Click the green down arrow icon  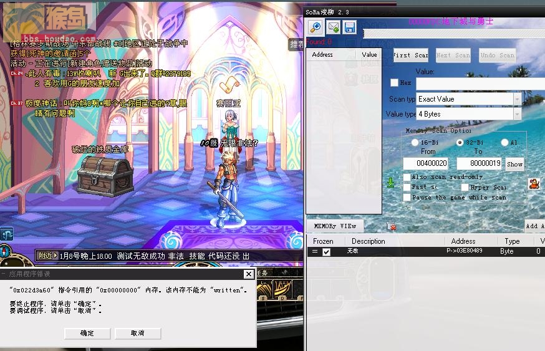click(x=391, y=183)
